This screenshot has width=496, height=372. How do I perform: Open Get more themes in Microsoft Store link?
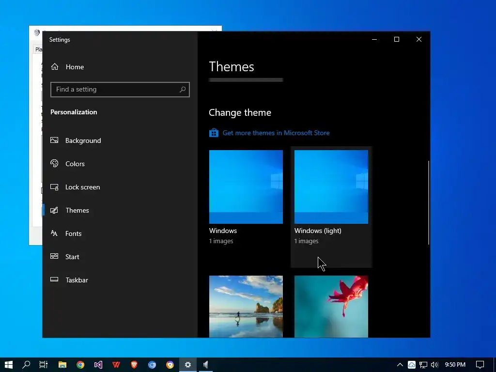276,133
